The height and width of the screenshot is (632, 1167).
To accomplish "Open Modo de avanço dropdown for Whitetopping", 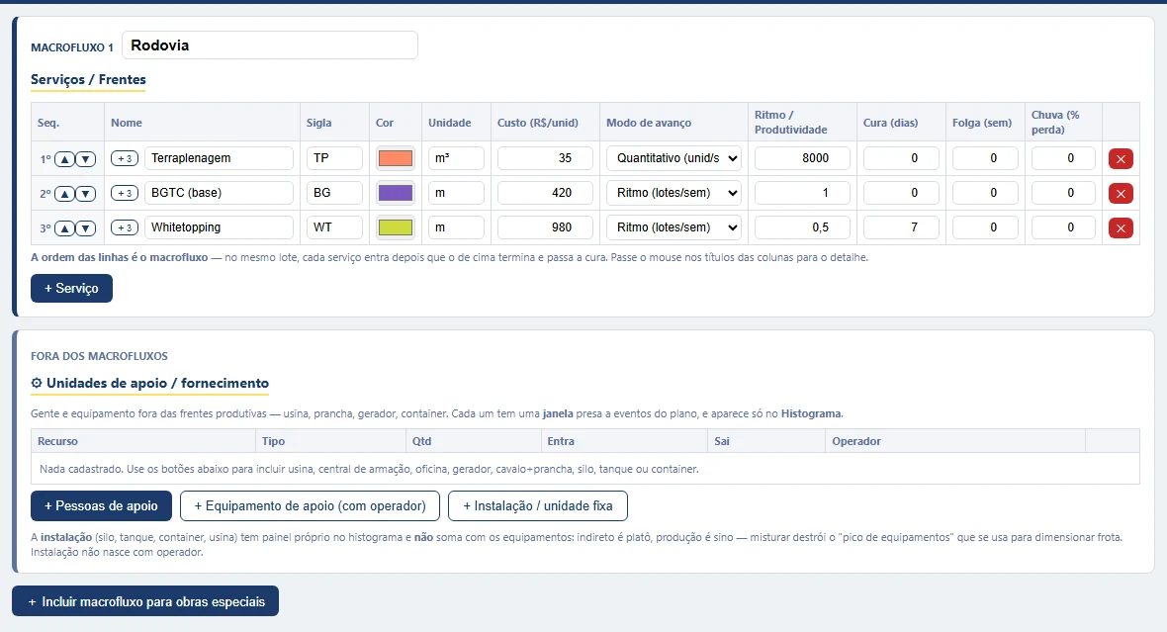I will 673,227.
